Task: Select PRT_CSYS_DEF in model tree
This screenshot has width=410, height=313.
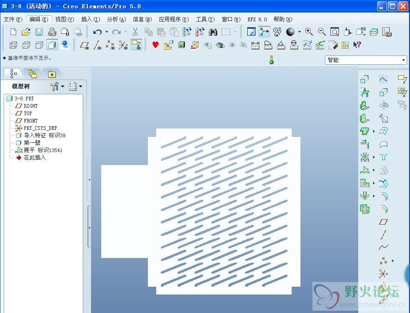Action: click(37, 128)
